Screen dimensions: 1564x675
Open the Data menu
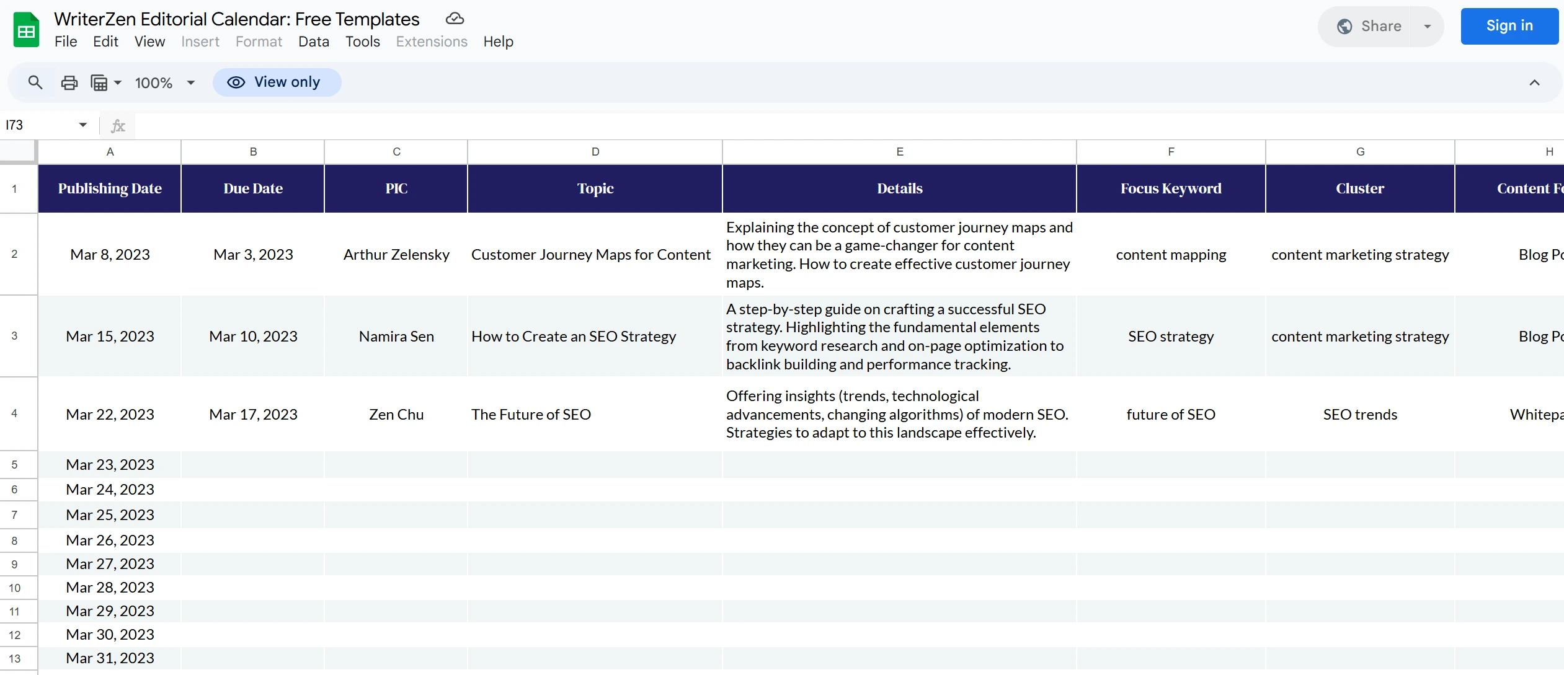[313, 42]
